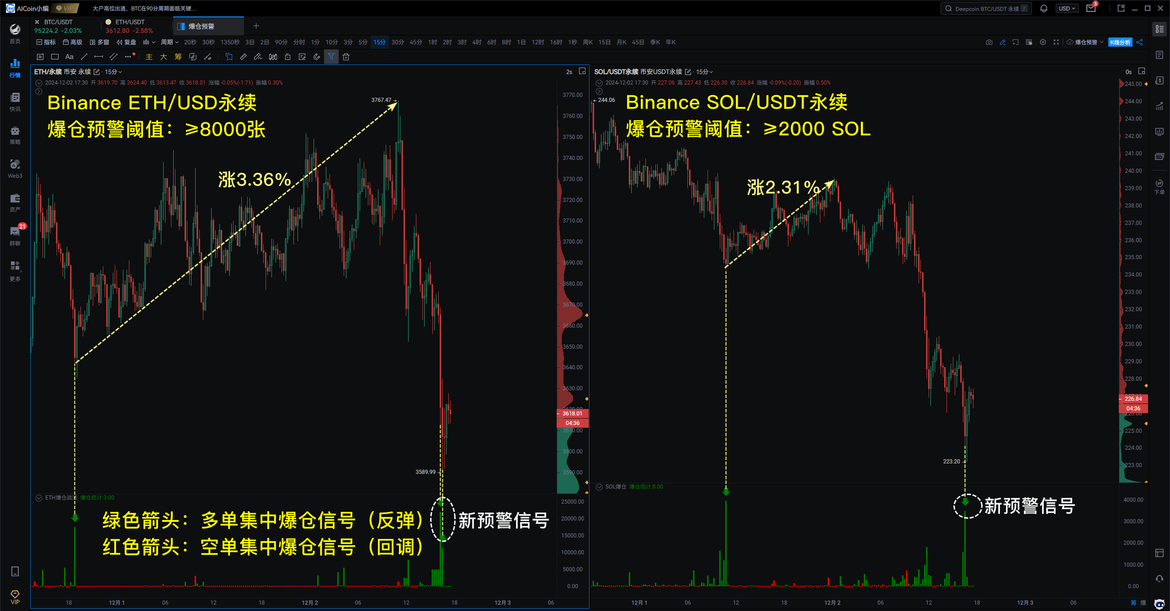
Task: Open the notification bell
Action: 1044,8
